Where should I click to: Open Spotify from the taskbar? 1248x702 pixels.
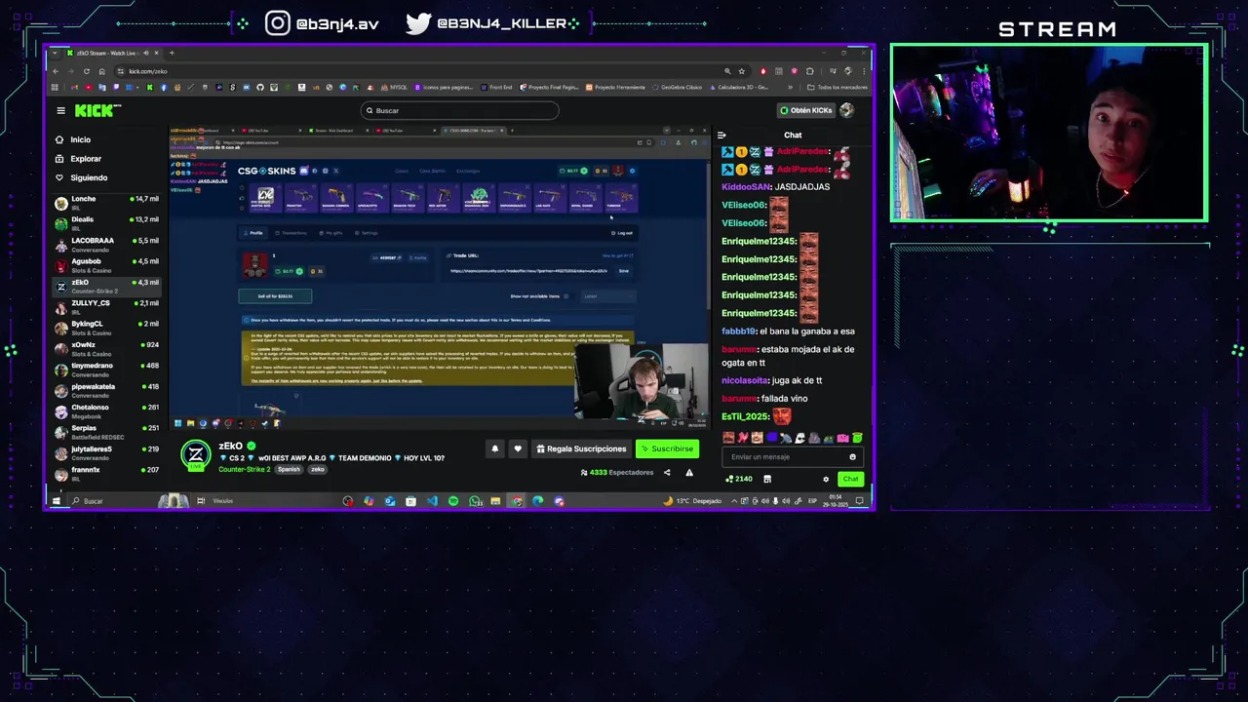point(453,501)
